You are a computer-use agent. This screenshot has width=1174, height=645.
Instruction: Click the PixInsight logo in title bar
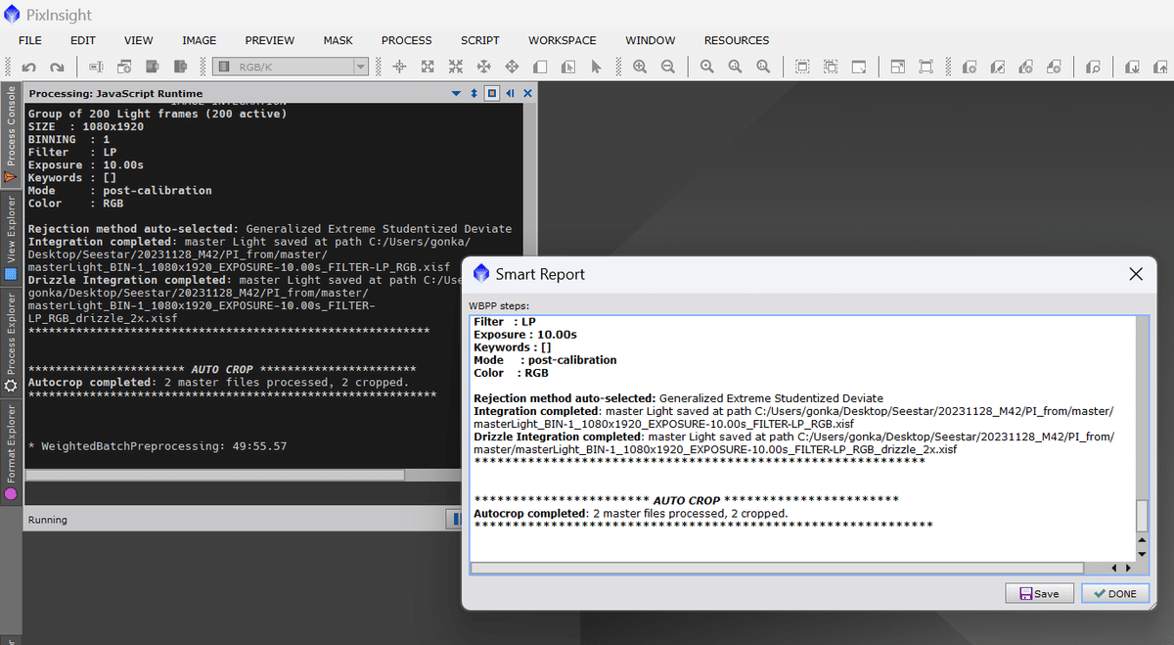tap(13, 14)
